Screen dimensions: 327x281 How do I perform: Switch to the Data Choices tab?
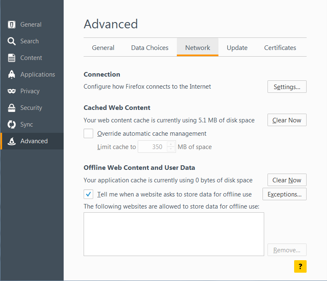pos(150,48)
